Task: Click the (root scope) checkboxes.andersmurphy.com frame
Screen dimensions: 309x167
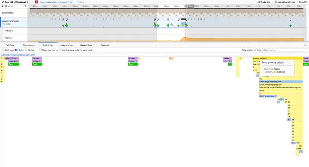Action: pos(281,87)
